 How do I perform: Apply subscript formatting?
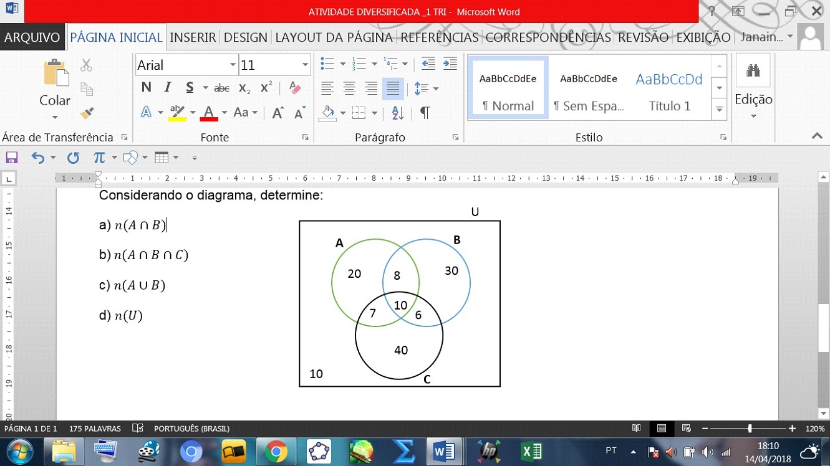[244, 88]
